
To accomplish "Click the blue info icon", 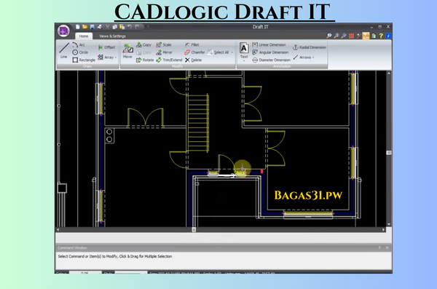I will click(x=388, y=36).
